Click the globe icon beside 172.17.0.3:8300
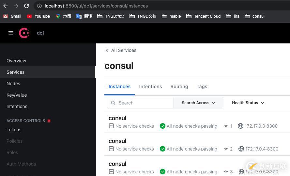The height and width of the screenshot is (176, 290). tap(240, 126)
